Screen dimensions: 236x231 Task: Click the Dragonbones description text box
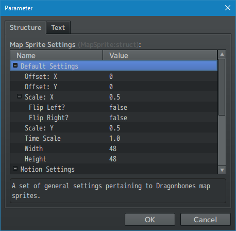click(x=118, y=191)
